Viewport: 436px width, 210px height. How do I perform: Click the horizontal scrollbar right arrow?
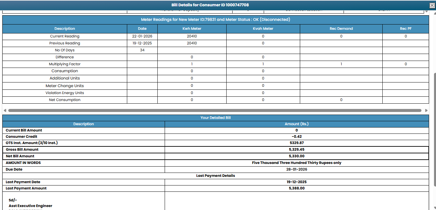click(426, 110)
